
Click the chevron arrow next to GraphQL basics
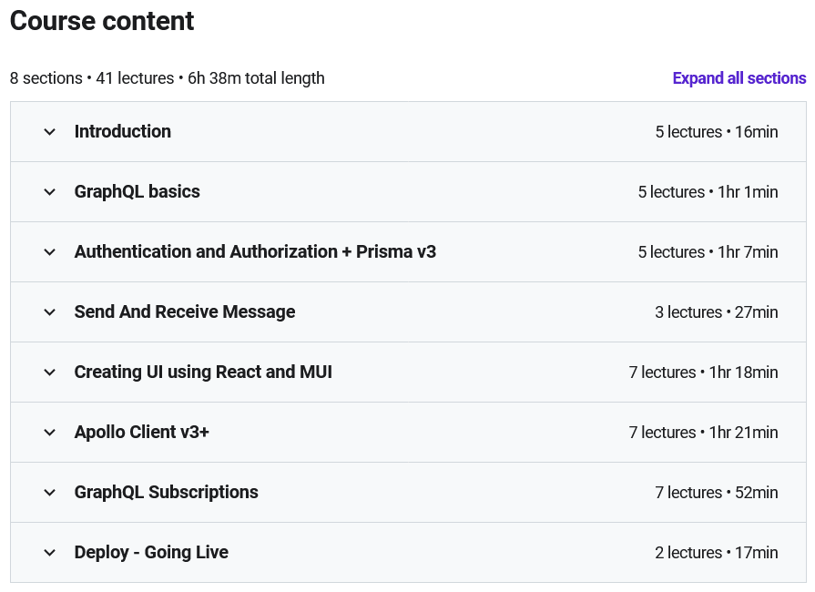[x=50, y=192]
